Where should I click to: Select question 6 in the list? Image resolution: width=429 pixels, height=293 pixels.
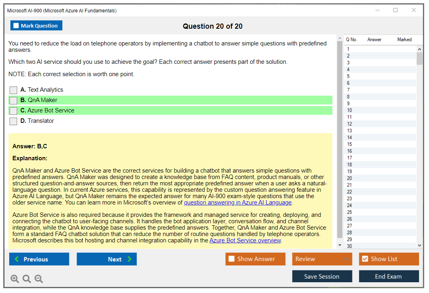tap(380, 83)
